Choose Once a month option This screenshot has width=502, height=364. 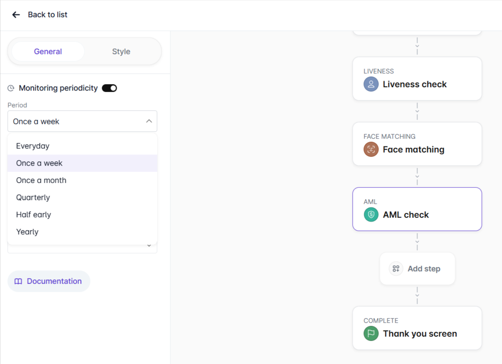tap(41, 180)
